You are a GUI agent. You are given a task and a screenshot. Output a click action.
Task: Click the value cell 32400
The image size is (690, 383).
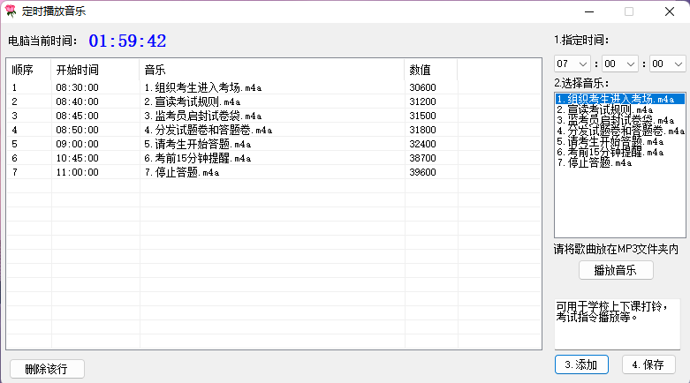(x=422, y=144)
